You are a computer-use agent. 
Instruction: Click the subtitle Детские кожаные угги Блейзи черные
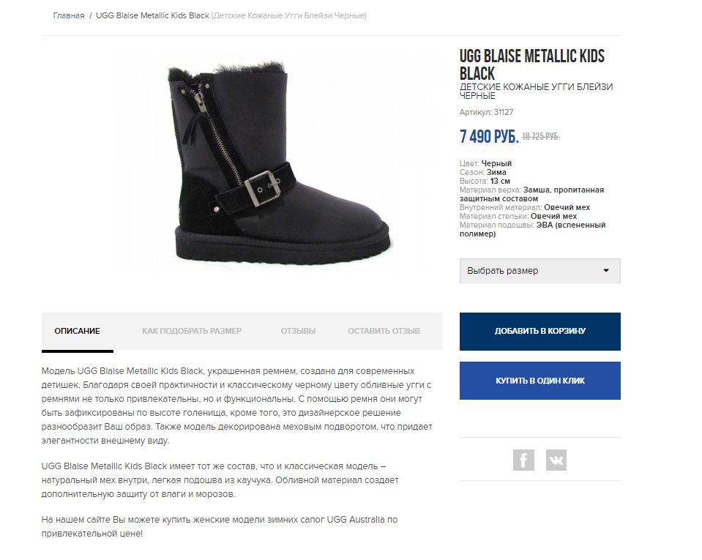pos(536,91)
